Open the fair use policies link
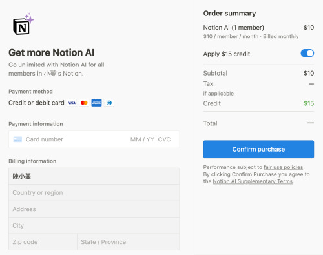This screenshot has height=255, width=323. [x=284, y=167]
